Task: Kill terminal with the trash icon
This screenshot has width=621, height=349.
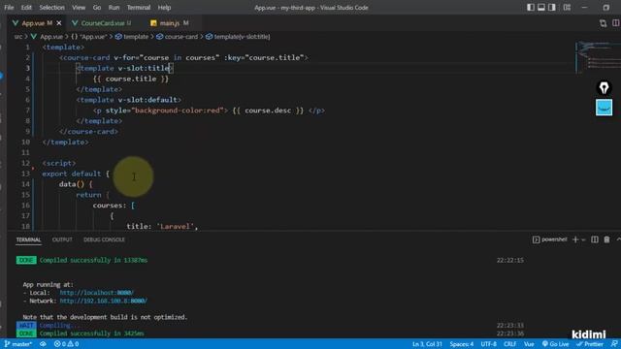Action: 606,239
